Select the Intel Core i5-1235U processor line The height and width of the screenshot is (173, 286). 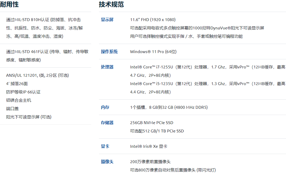[x=208, y=88]
